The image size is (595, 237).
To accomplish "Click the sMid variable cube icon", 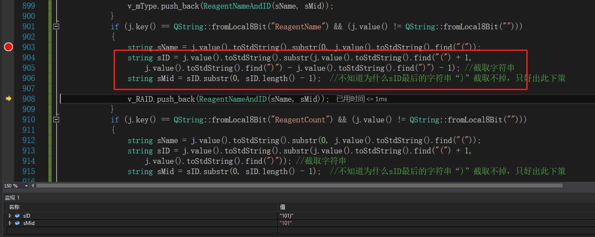I will point(17,223).
